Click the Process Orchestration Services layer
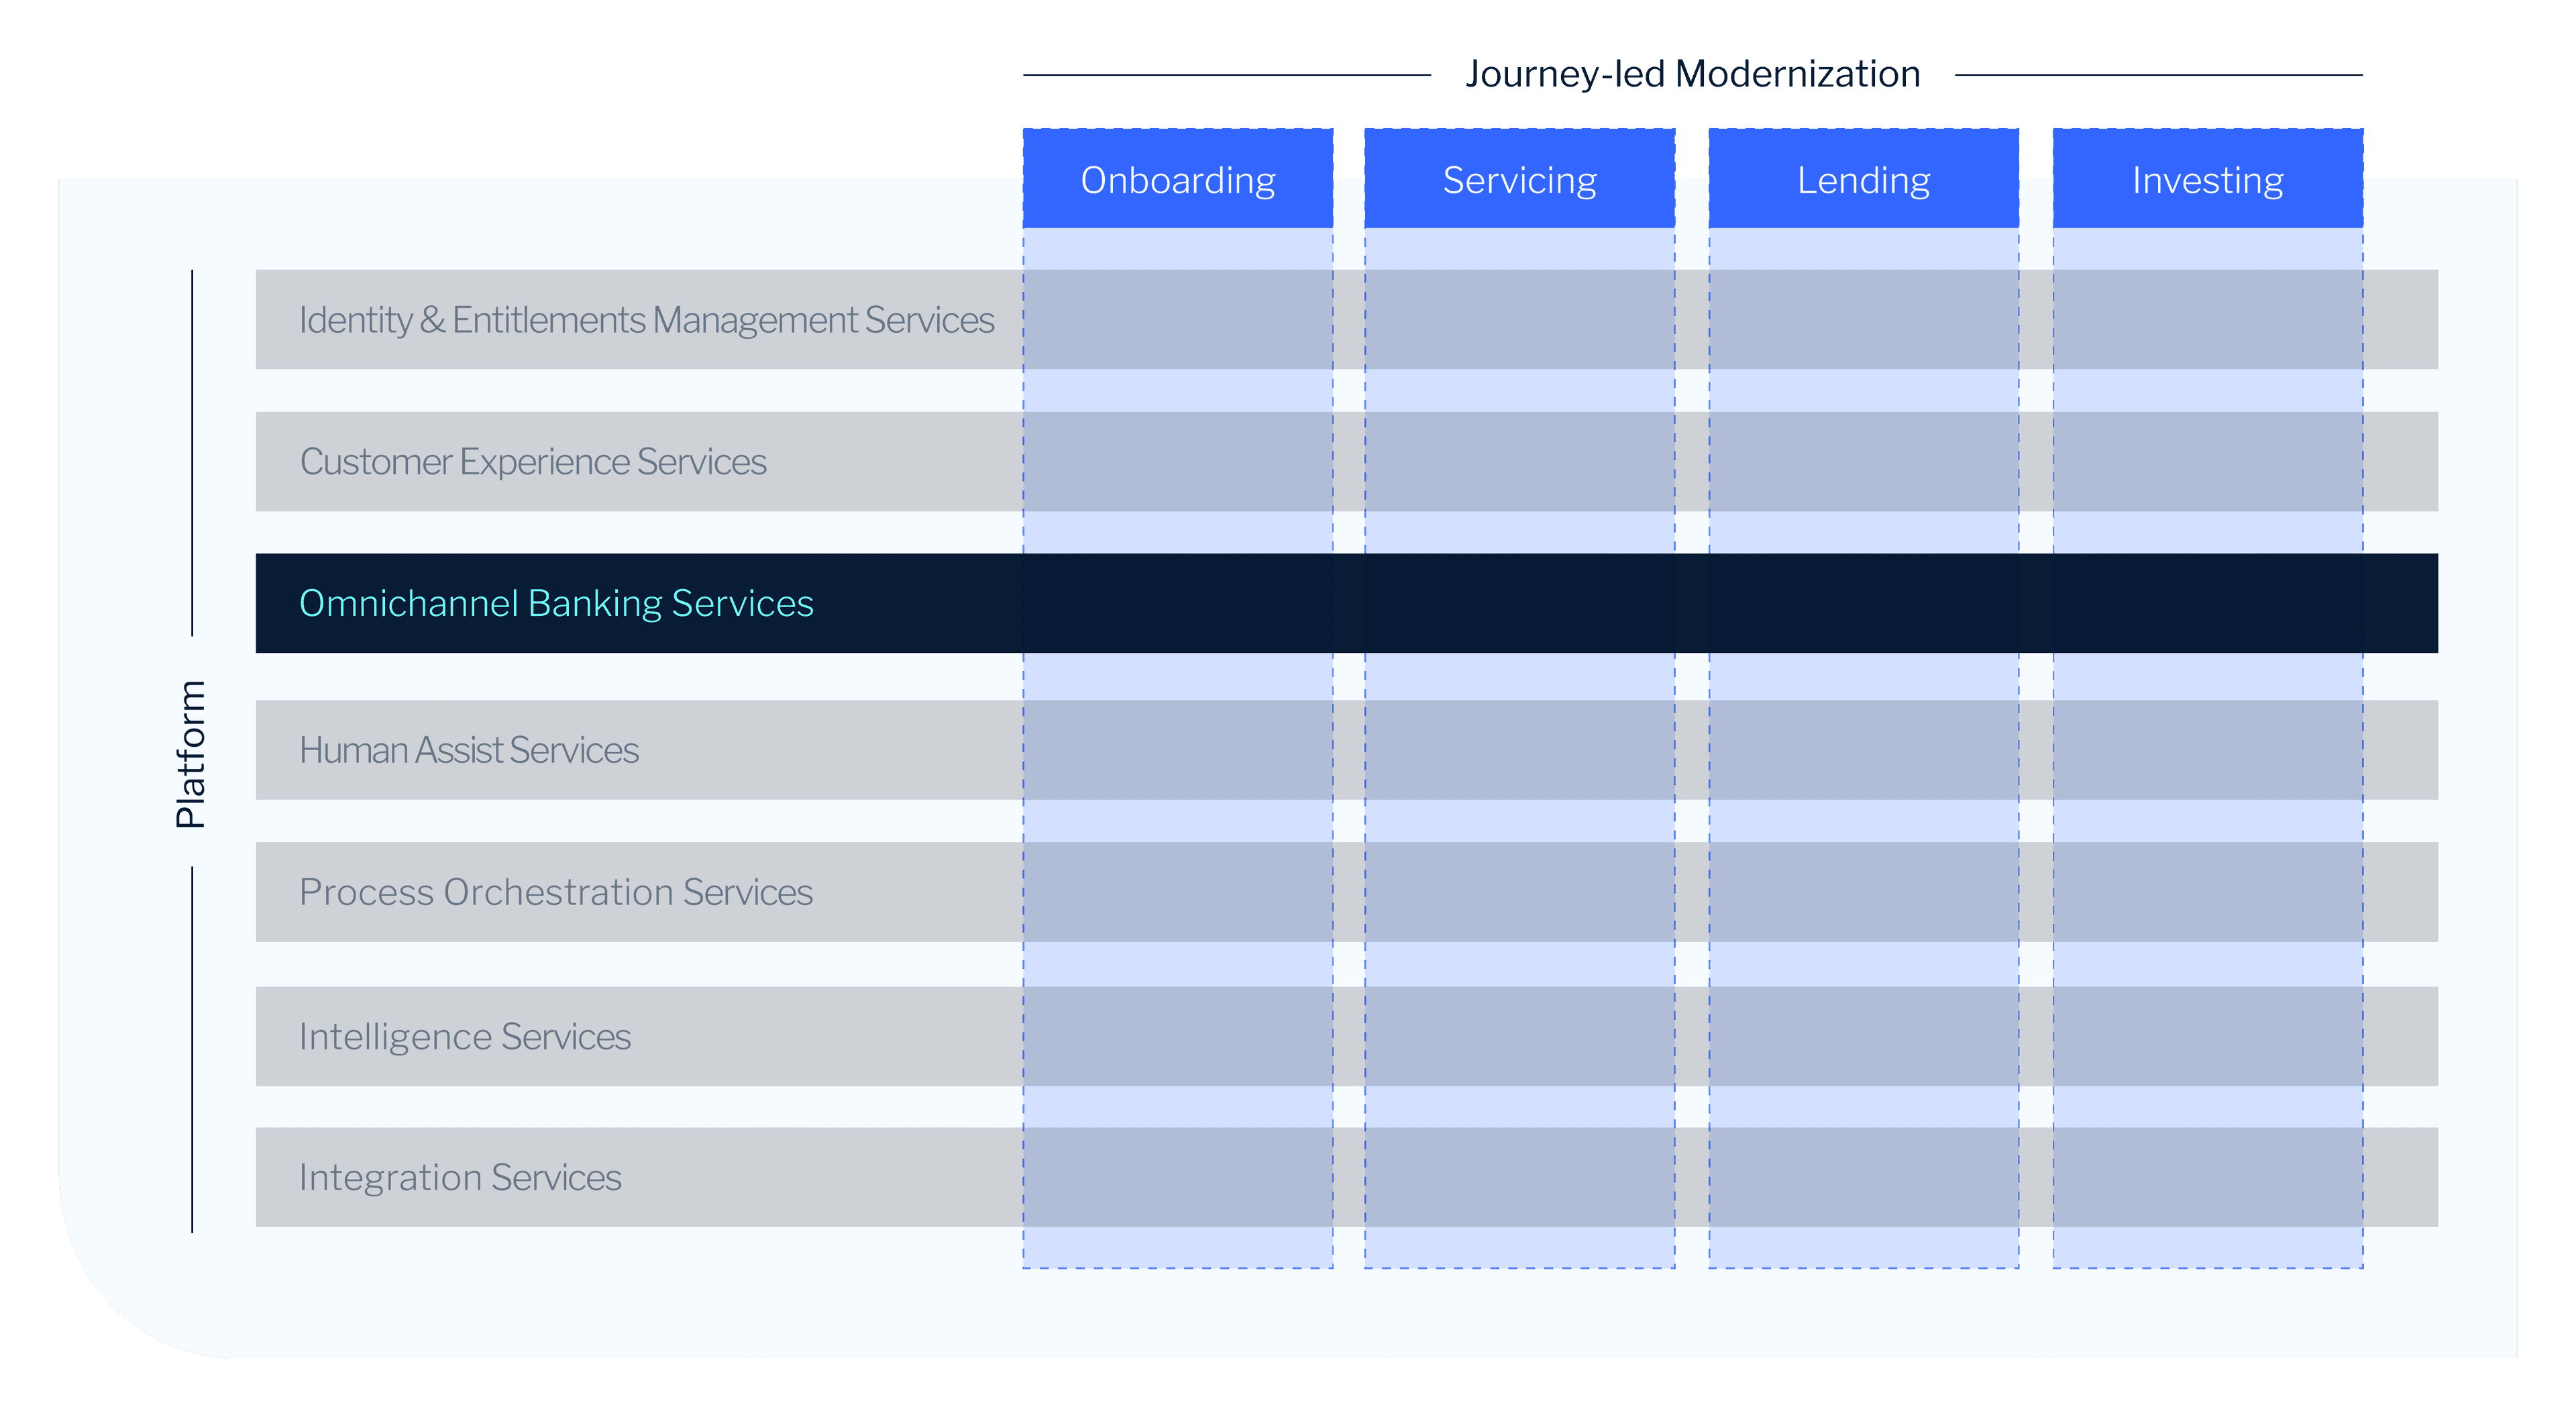Image resolution: width=2576 pixels, height=1413 pixels. click(x=556, y=891)
